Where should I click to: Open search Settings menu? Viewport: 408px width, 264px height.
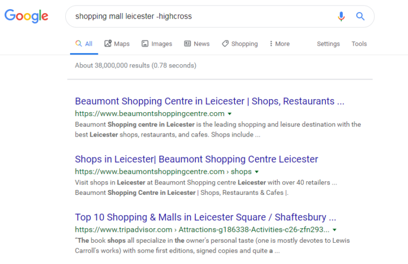click(328, 44)
